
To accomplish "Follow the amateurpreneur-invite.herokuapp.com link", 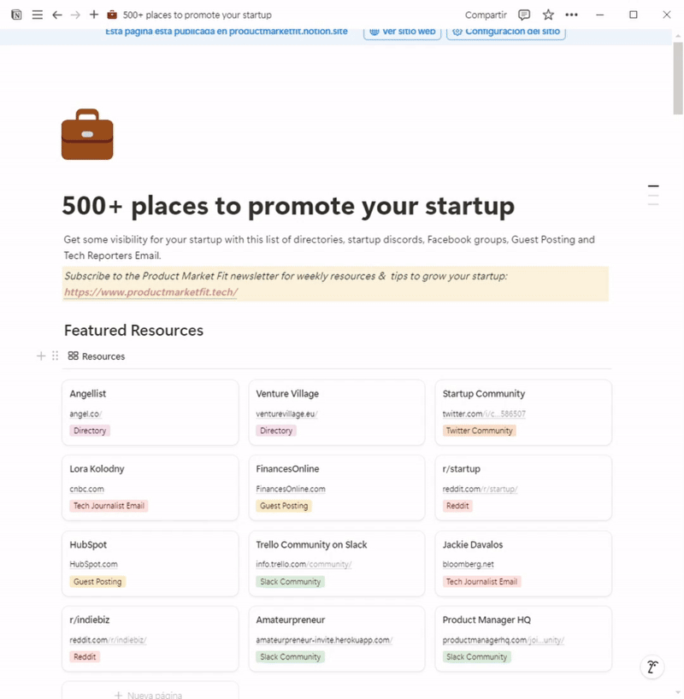I will pyautogui.click(x=324, y=640).
